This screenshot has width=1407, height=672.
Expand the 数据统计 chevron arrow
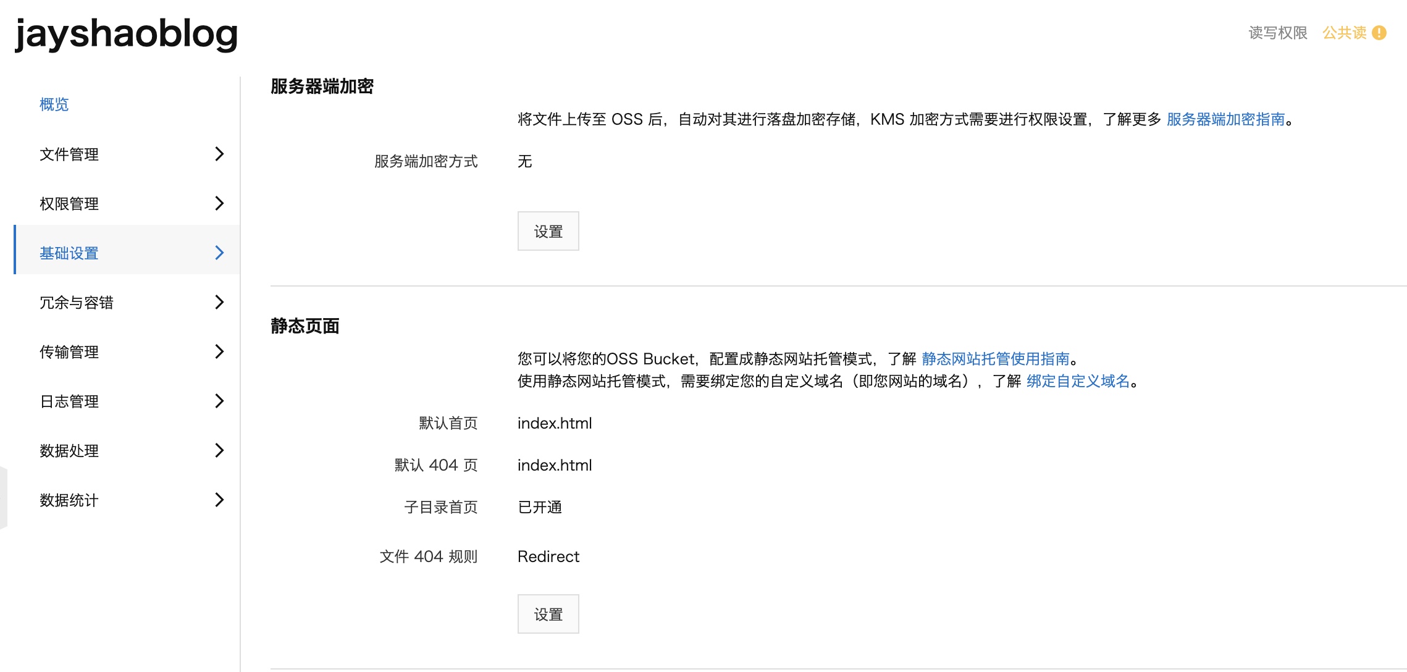[219, 500]
